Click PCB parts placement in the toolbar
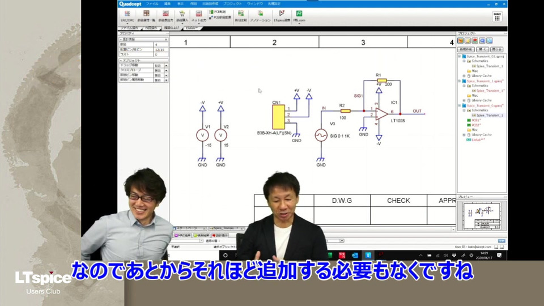The image size is (544, 306). (220, 17)
